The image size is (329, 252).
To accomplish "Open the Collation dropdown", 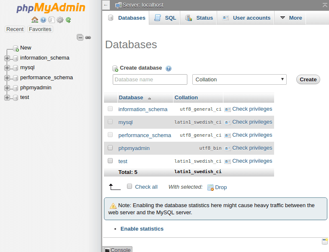I will click(x=239, y=79).
